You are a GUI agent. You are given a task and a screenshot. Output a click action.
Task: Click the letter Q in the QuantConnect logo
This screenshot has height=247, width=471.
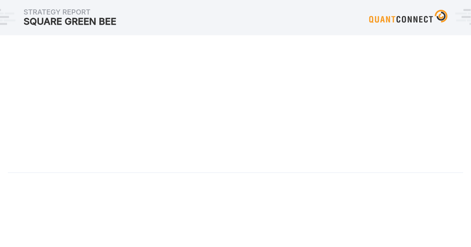click(x=372, y=19)
